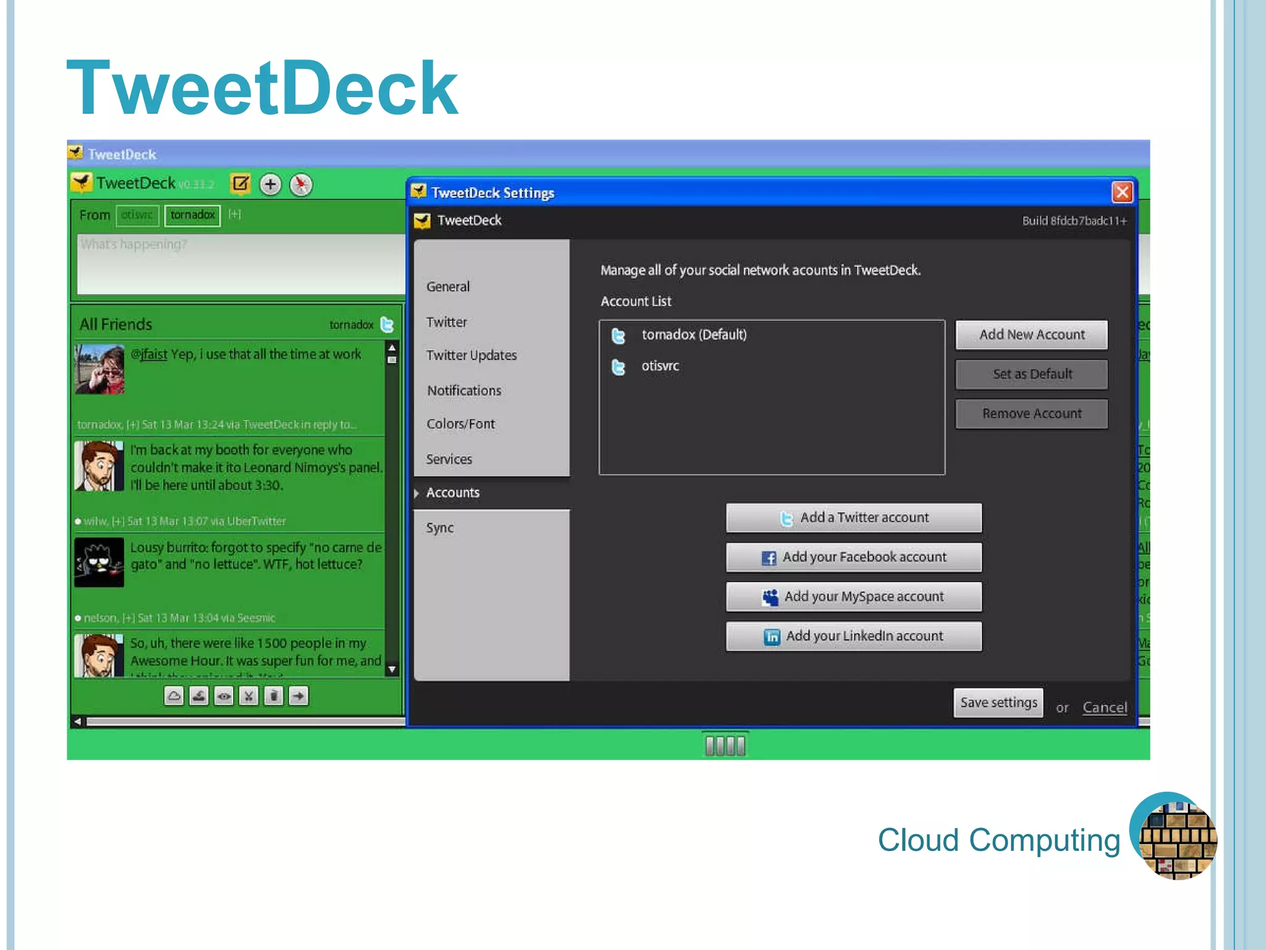Click the cloud icon below All Friends
The image size is (1266, 950).
(174, 696)
